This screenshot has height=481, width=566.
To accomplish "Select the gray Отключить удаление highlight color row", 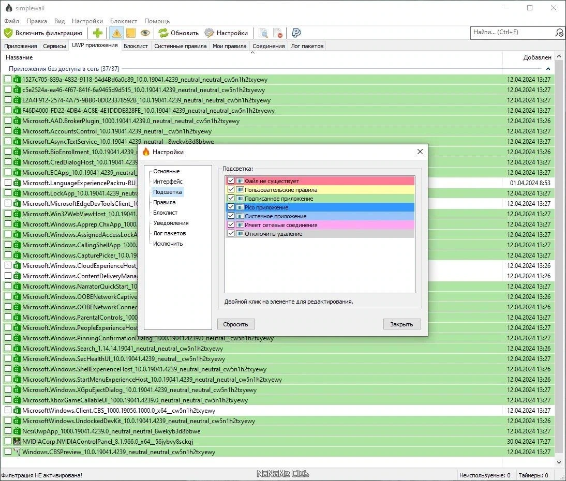I will tap(320, 233).
